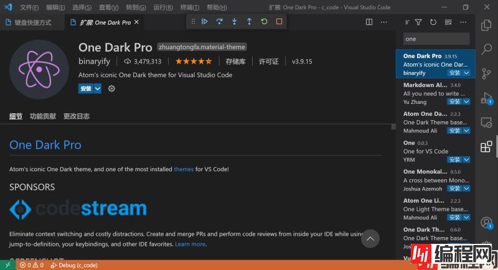Click the debug Step Into icon
Screen dimensions: 498x270
point(234,21)
